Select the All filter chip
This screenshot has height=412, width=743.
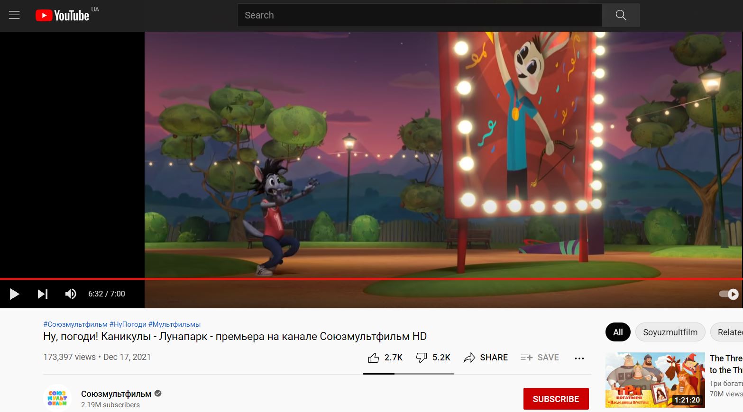click(x=618, y=332)
